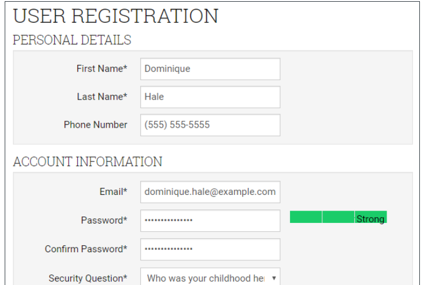Click the Password* label text
This screenshot has height=285, width=424.
coord(104,221)
